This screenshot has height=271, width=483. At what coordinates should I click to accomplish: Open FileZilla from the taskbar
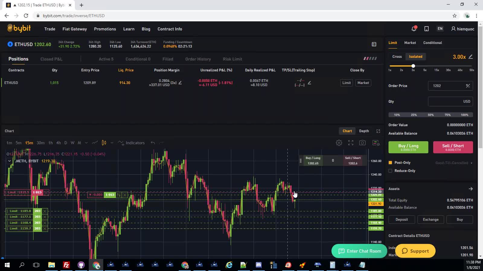(x=66, y=265)
